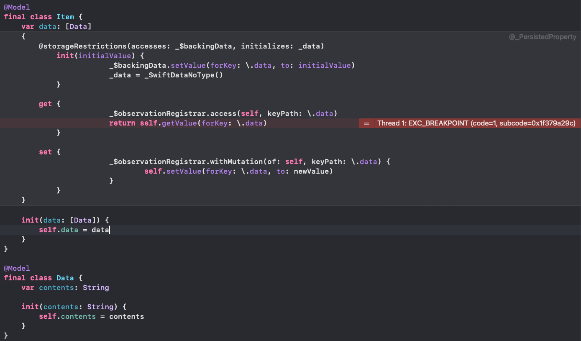581x341 pixels.
Task: Select the @Model attribute above class Item
Action: click(x=17, y=7)
